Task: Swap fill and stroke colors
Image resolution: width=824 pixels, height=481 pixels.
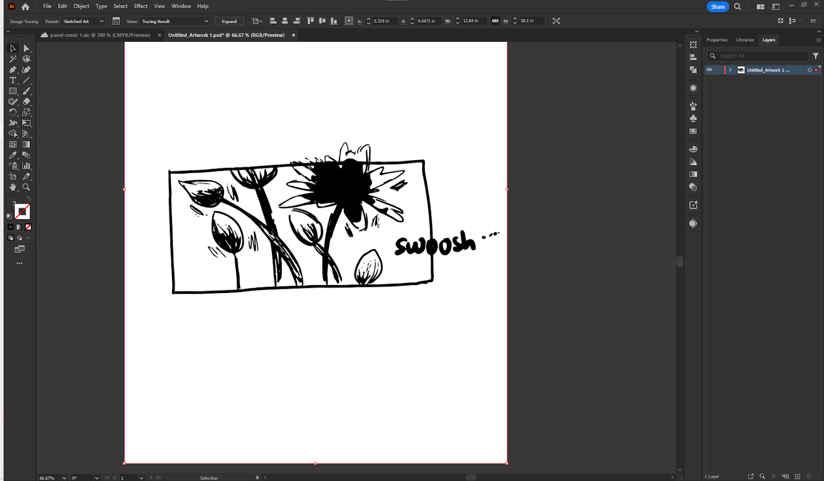Action: (x=29, y=199)
